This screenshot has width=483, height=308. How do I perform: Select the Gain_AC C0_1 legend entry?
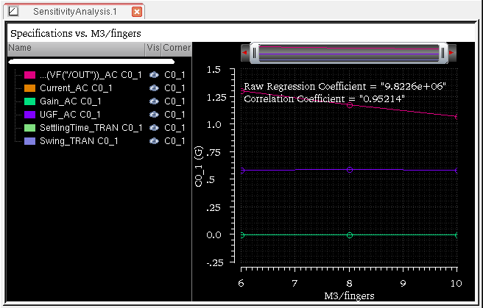(65, 101)
